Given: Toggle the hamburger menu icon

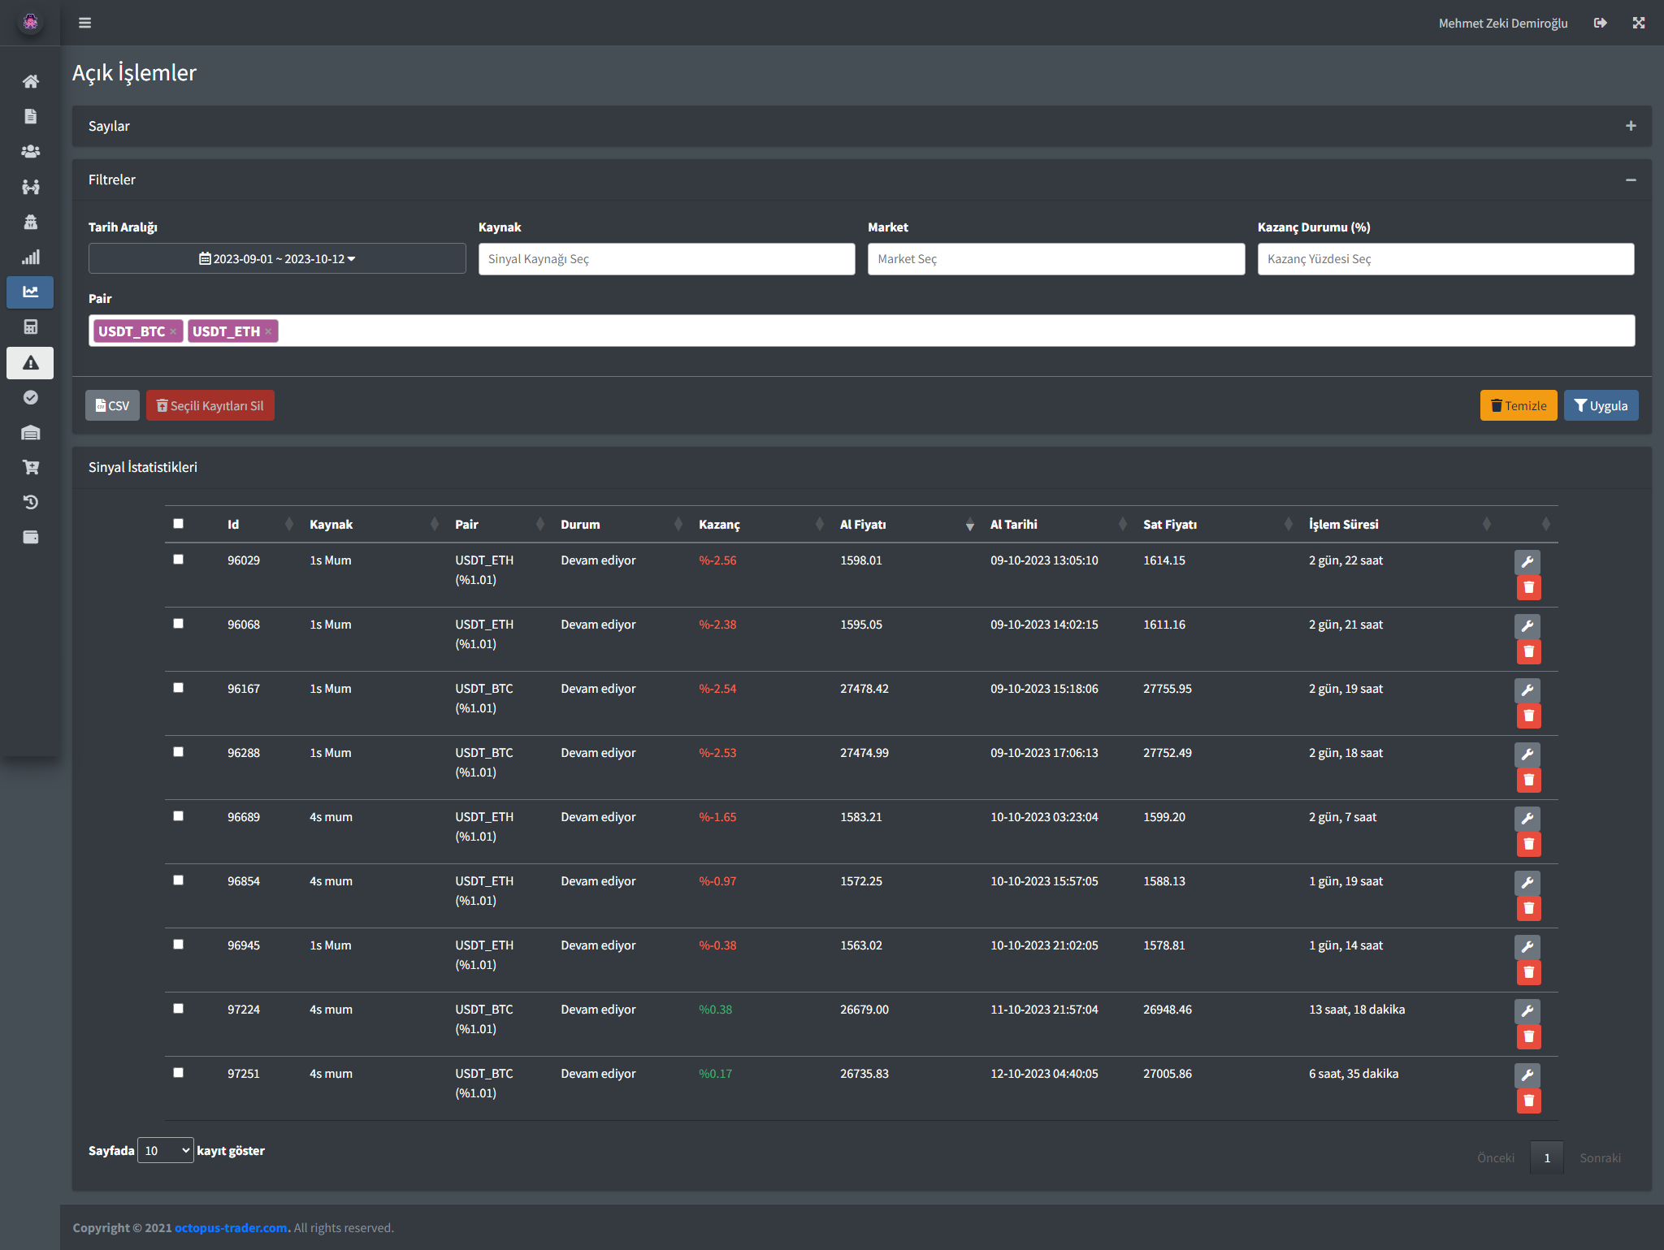Looking at the screenshot, I should tap(84, 23).
